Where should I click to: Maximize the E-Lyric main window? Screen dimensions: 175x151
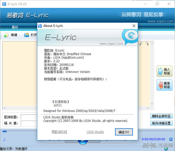pos(157,4)
